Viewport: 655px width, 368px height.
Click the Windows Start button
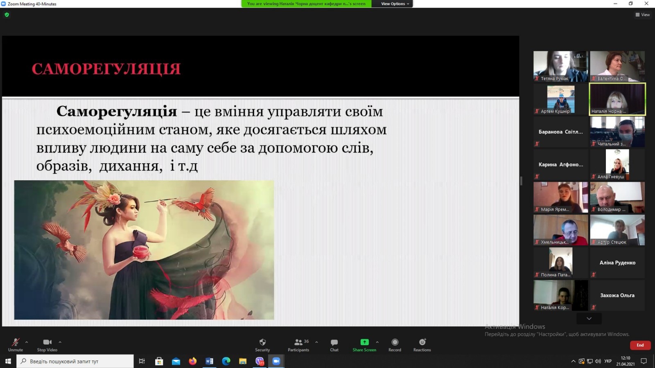coord(8,361)
